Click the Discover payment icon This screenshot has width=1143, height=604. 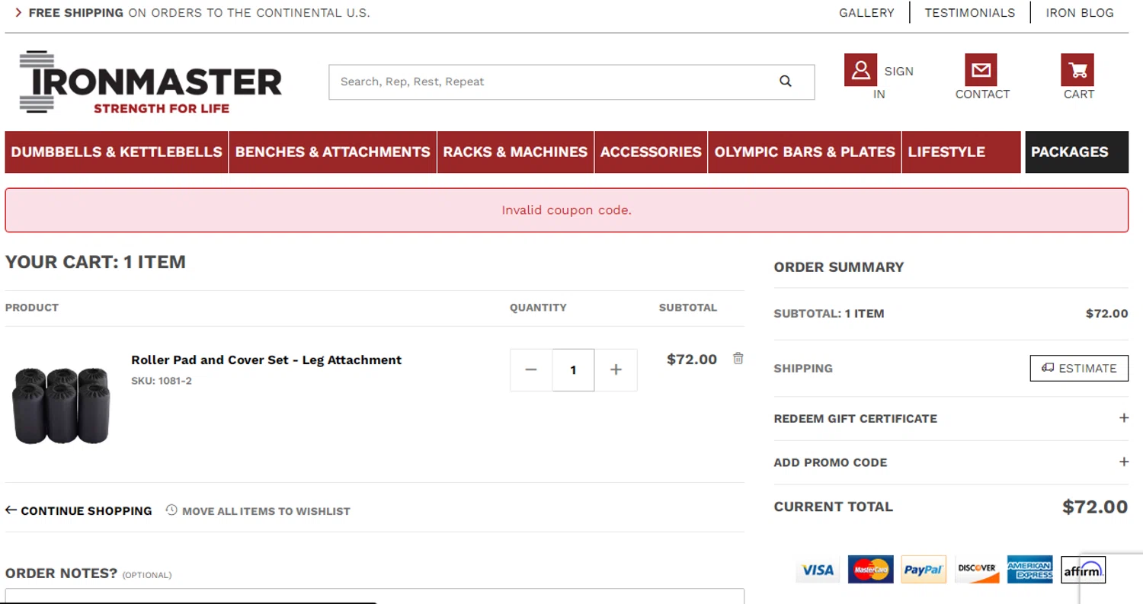click(x=977, y=570)
